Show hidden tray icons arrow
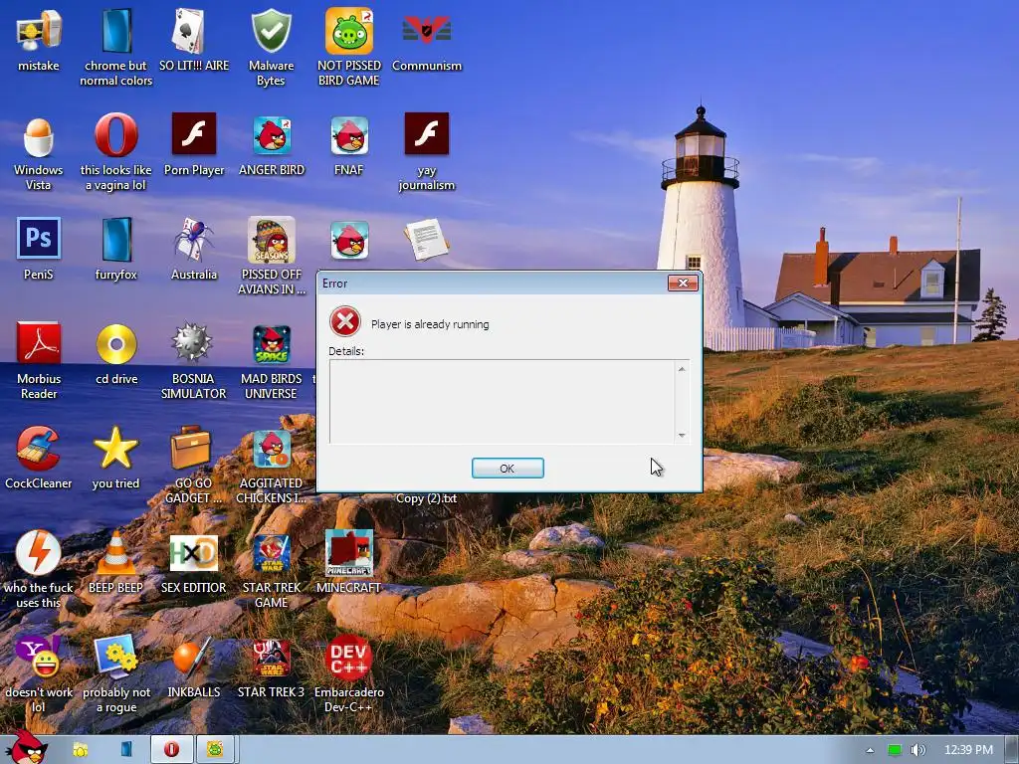 [x=870, y=750]
